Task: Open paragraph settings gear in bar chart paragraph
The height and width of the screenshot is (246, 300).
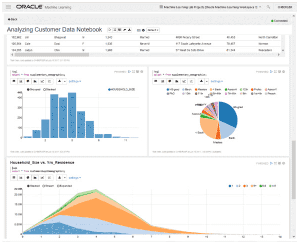Action: 142,72
